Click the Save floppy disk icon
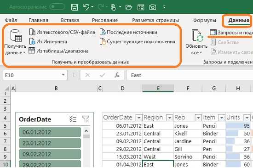This screenshot has height=168, width=253. 75,7
